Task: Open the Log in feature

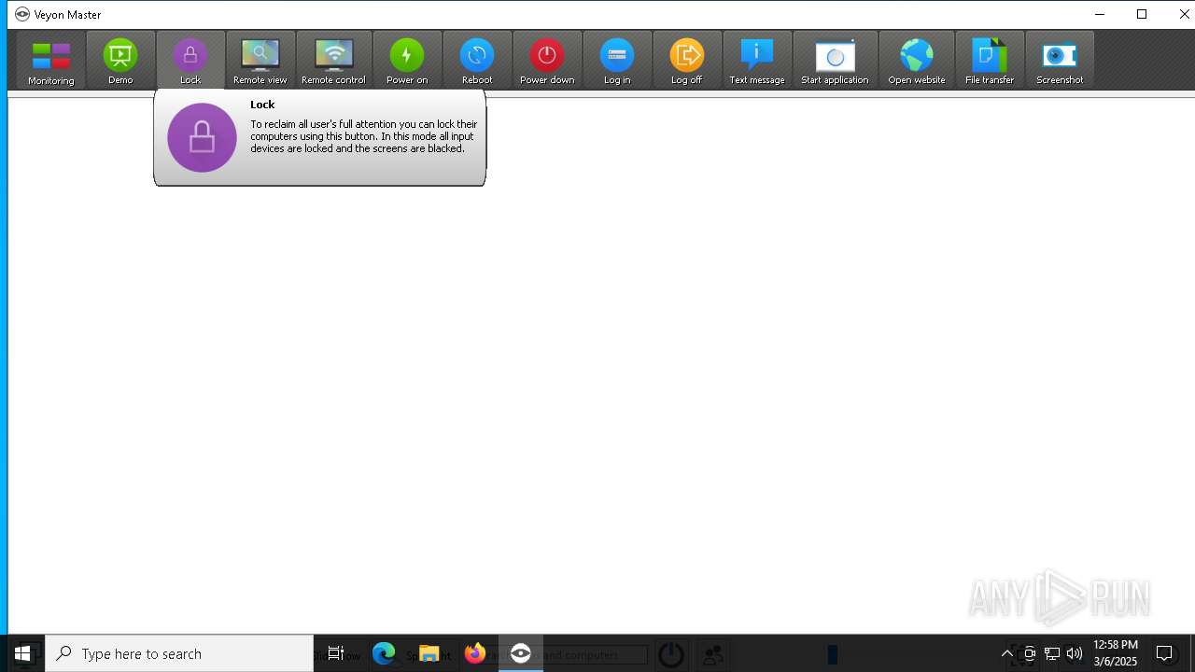Action: 617,61
